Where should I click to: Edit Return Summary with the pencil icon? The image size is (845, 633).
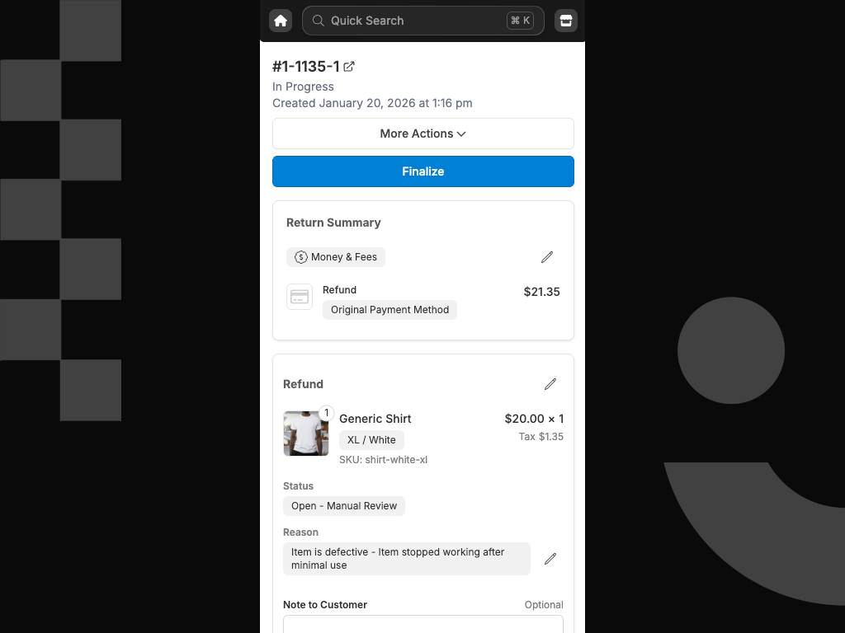tap(546, 257)
